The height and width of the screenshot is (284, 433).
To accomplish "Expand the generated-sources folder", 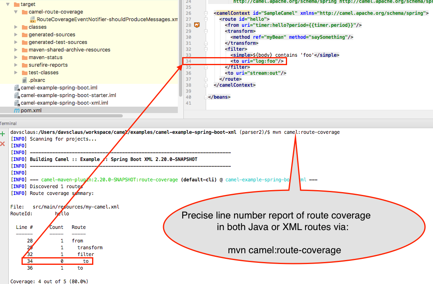I will pyautogui.click(x=16, y=35).
